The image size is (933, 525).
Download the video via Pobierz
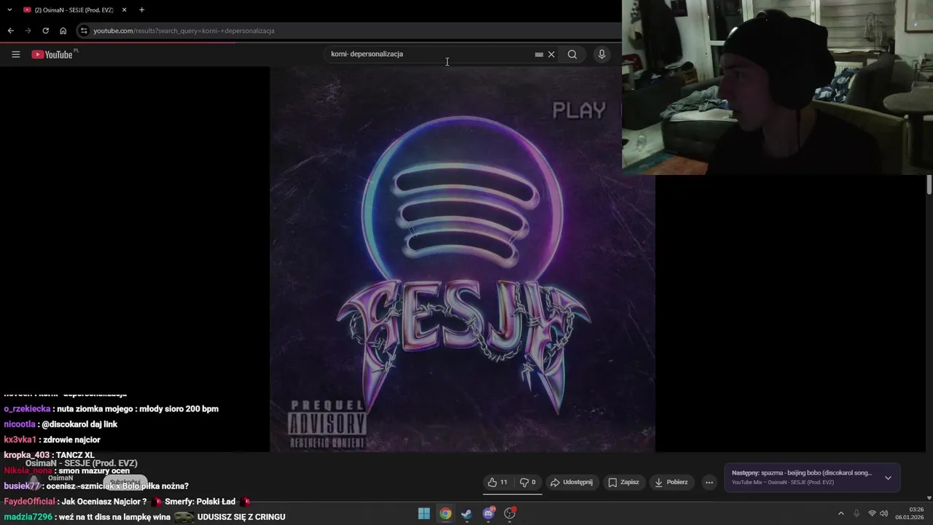tap(671, 482)
